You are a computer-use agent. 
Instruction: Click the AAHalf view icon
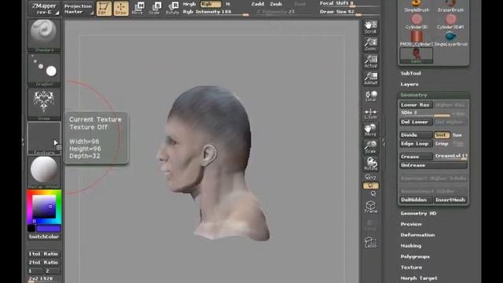pyautogui.click(x=370, y=79)
